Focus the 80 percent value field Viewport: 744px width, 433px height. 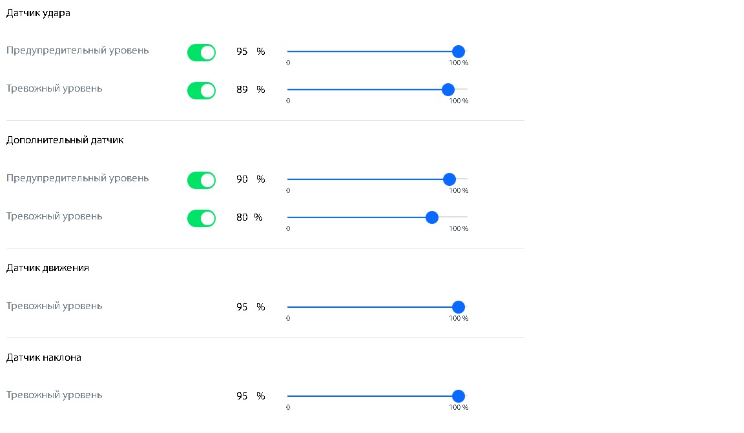point(242,217)
